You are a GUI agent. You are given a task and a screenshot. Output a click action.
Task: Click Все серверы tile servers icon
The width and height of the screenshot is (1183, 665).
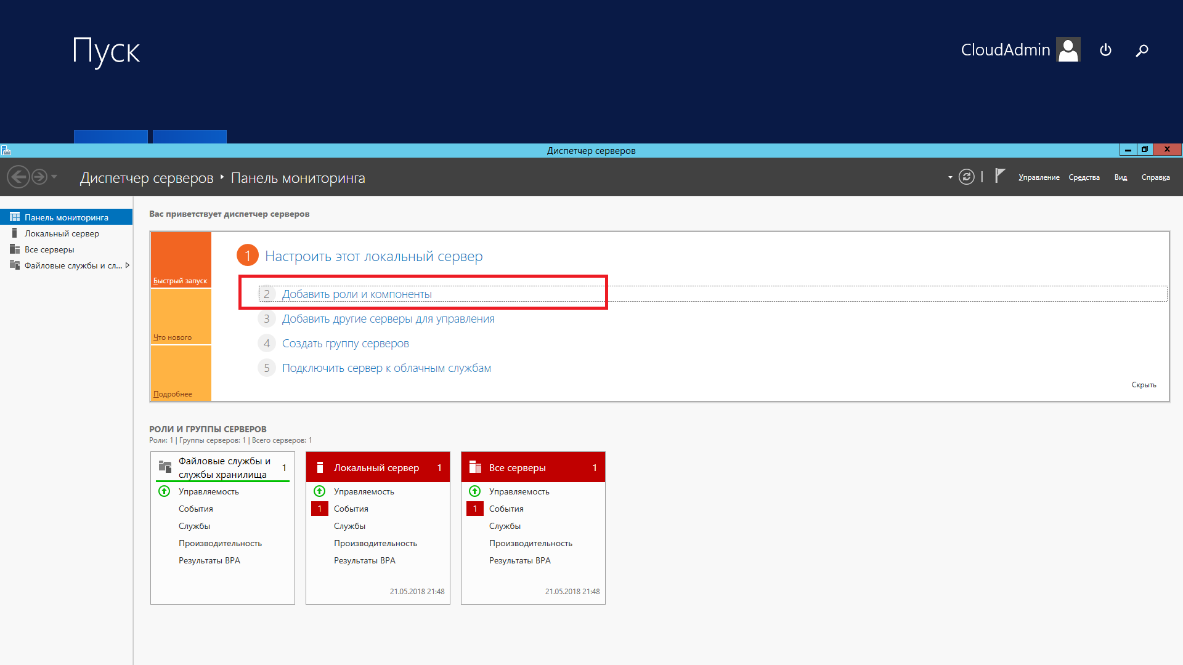pos(475,467)
